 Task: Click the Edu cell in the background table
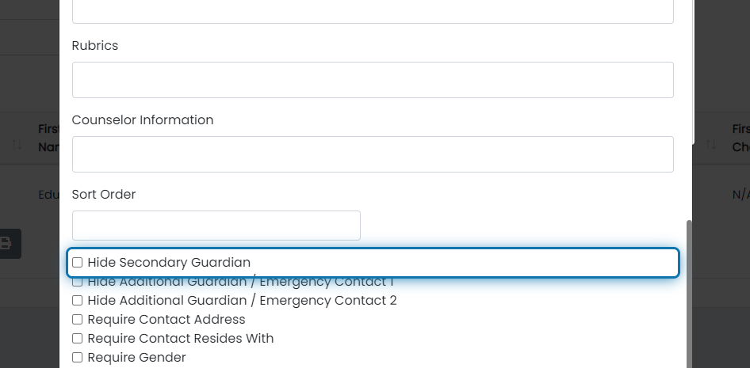[x=49, y=195]
